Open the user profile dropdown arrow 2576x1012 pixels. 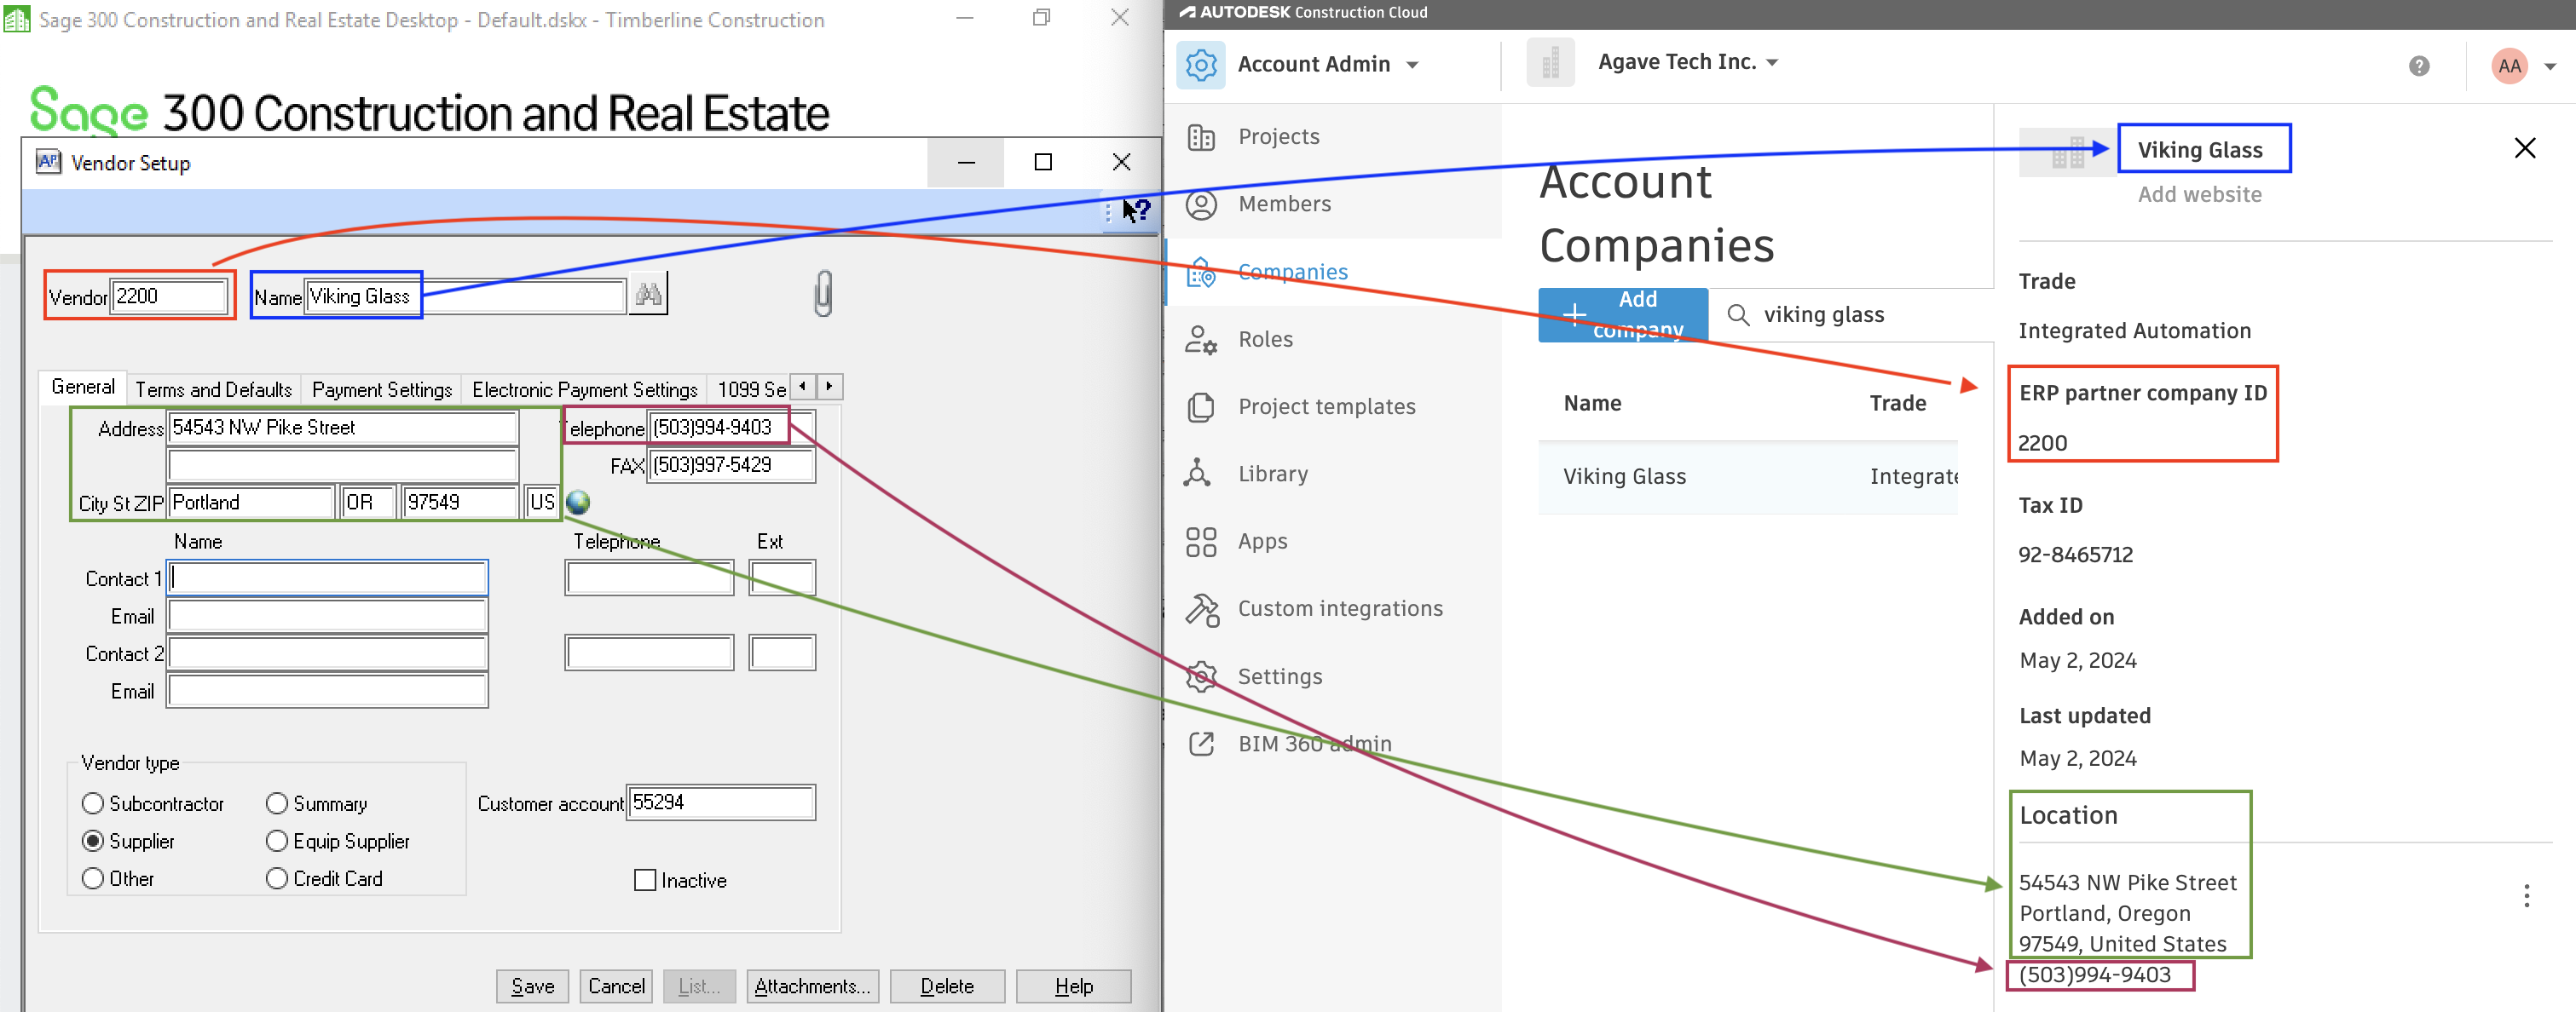pos(2549,67)
